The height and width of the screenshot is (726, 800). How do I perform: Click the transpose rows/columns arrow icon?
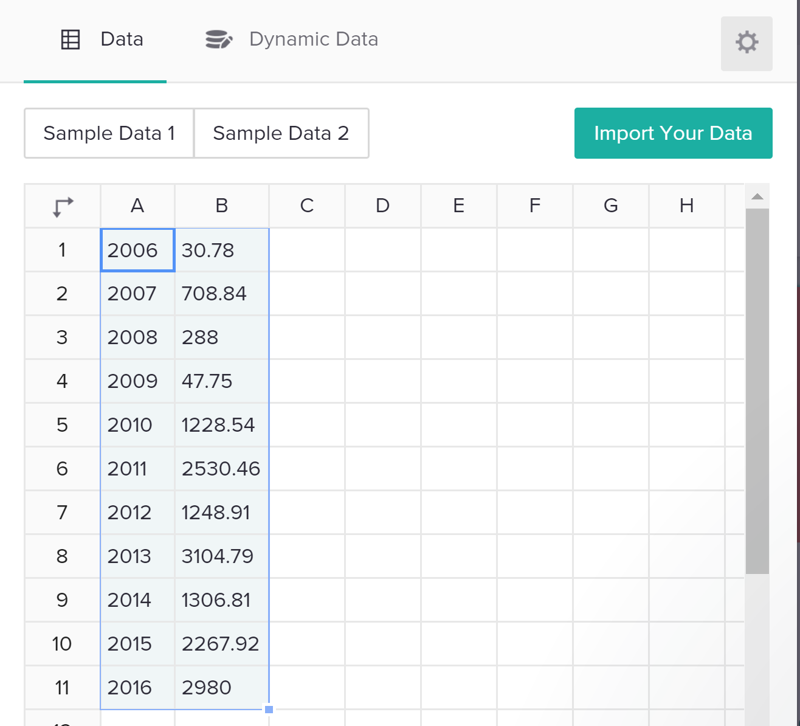pos(63,207)
